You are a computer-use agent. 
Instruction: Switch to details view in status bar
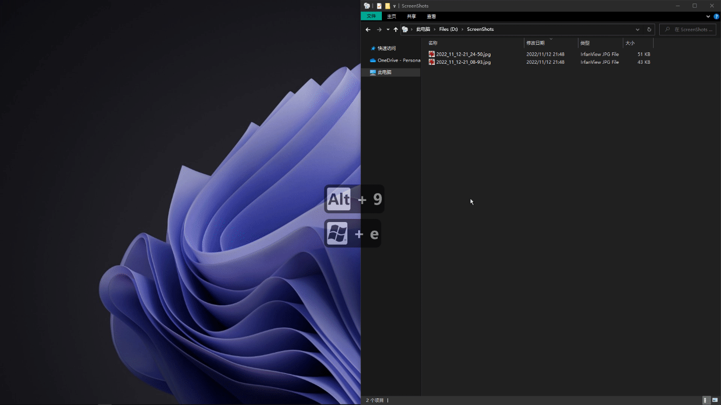click(x=706, y=400)
